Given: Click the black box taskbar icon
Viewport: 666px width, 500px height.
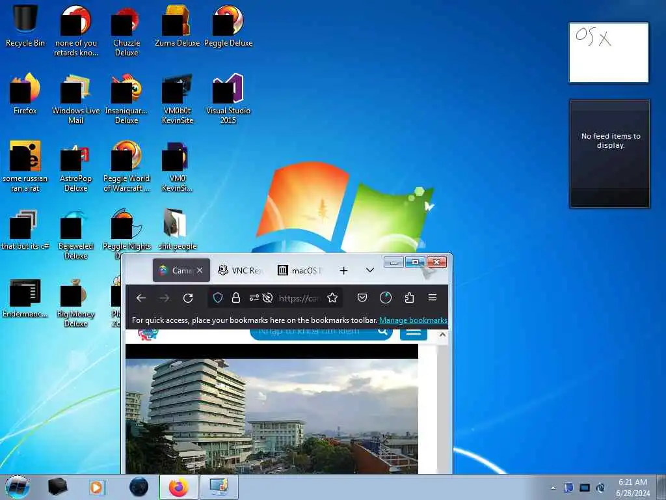Looking at the screenshot, I should tap(57, 487).
